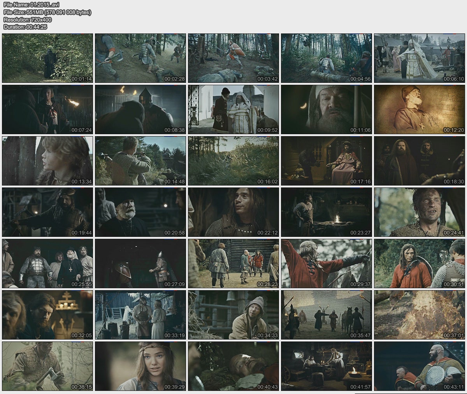Image resolution: width=467 pixels, height=394 pixels.
Task: Click the tavern interior thumbnail at 00:41:57
Action: [327, 366]
